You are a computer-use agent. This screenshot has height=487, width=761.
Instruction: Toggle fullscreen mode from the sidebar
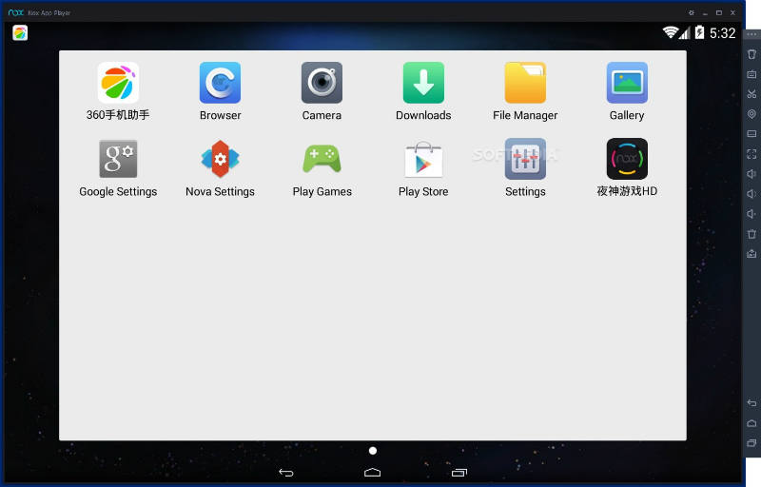point(751,154)
